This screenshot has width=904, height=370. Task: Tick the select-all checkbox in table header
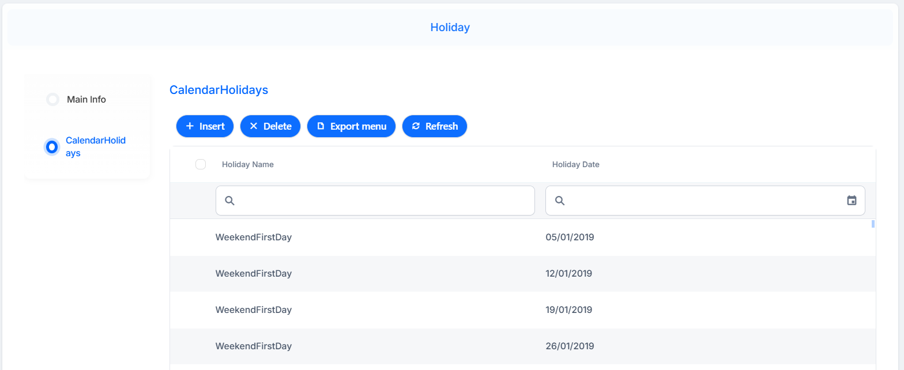201,164
